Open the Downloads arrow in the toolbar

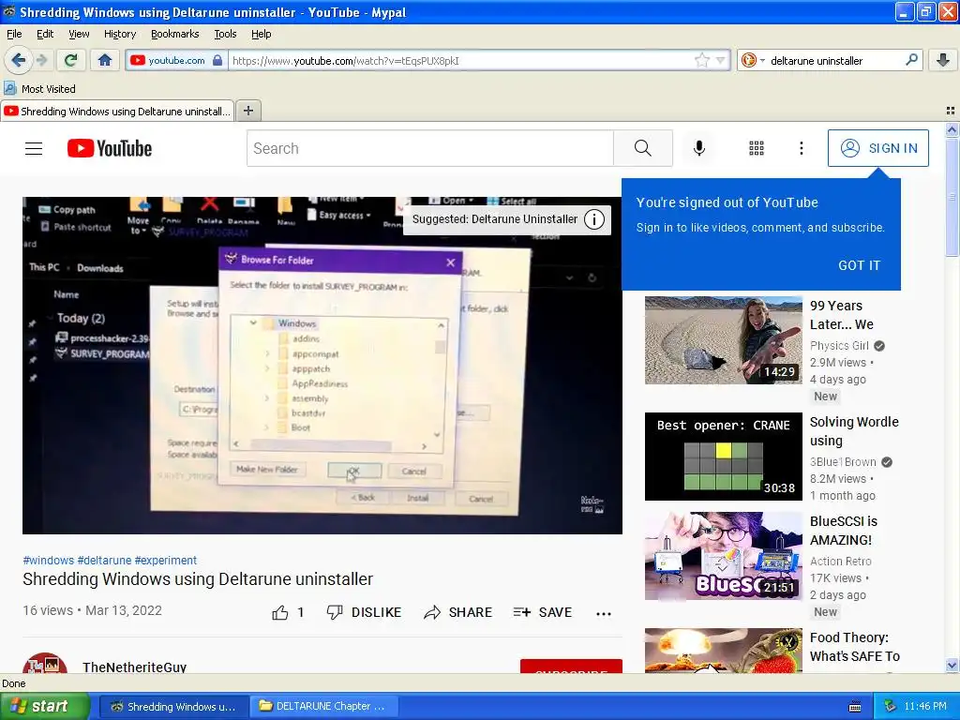(x=943, y=60)
